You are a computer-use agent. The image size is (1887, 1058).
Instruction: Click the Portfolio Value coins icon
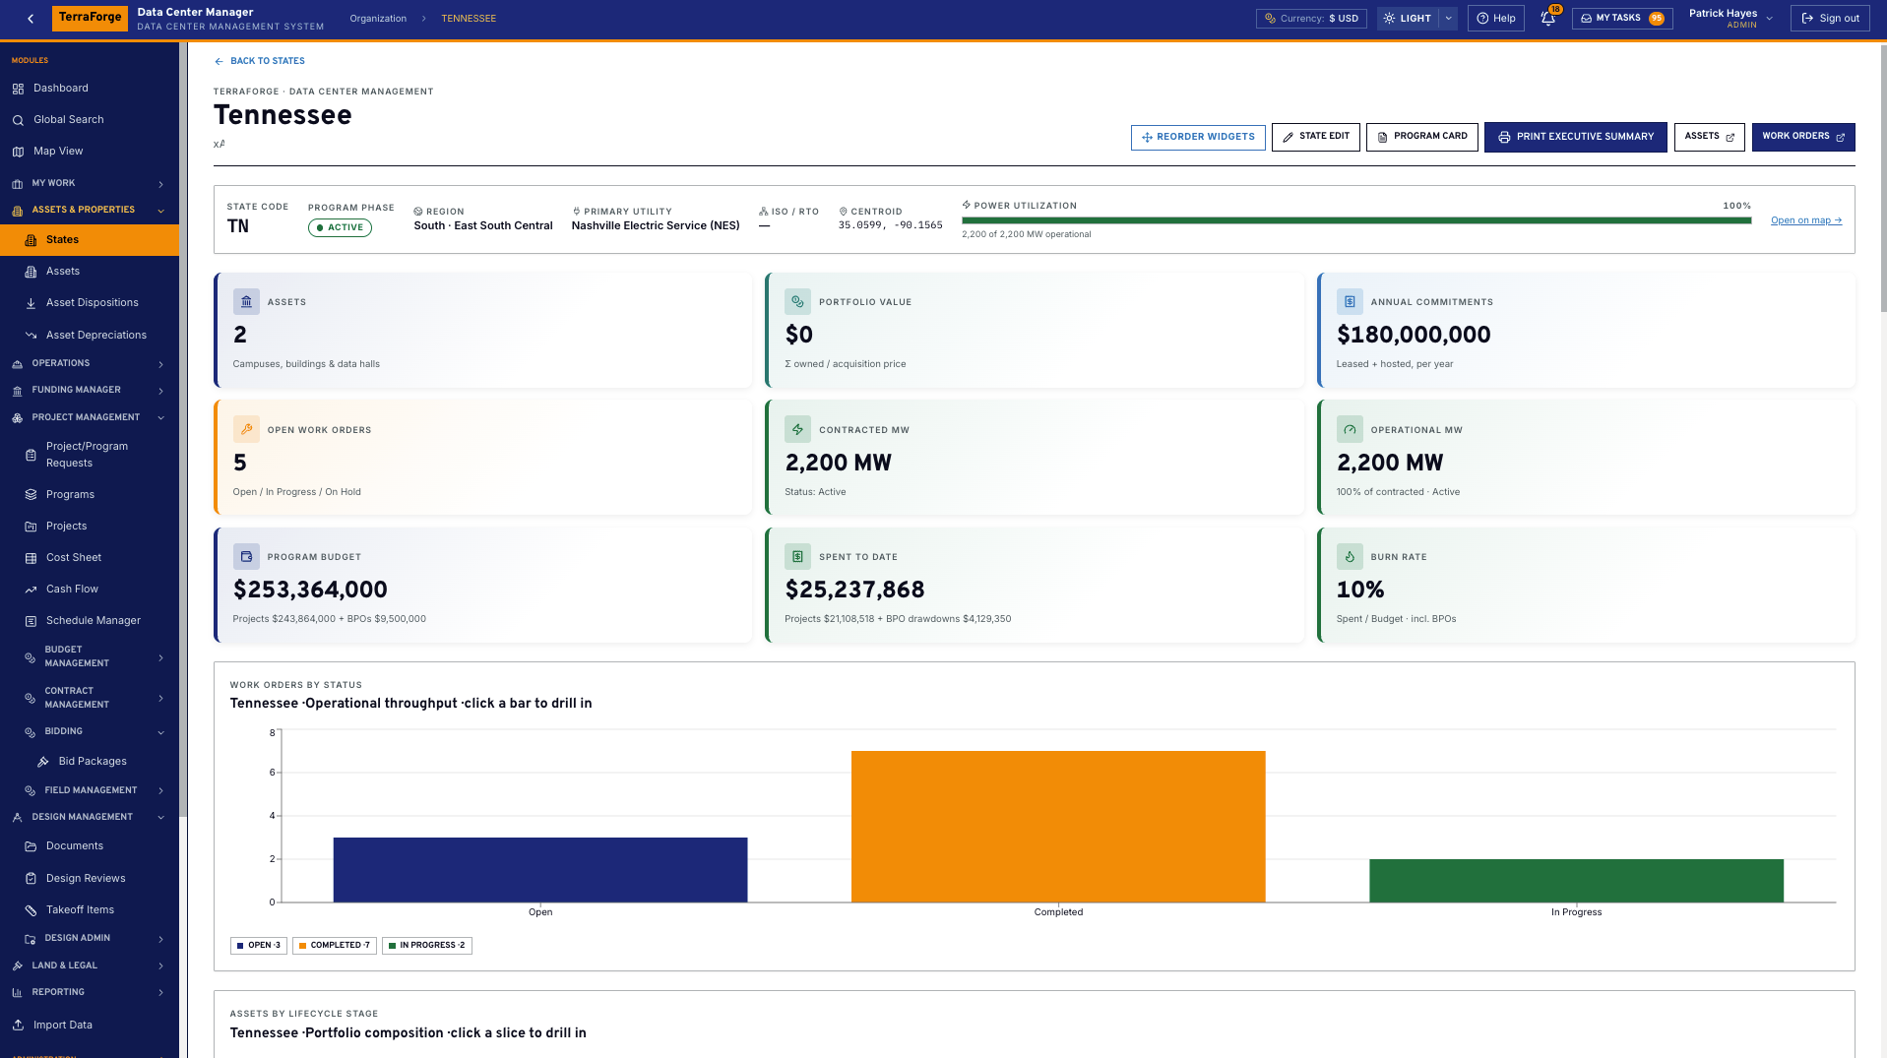coord(797,302)
